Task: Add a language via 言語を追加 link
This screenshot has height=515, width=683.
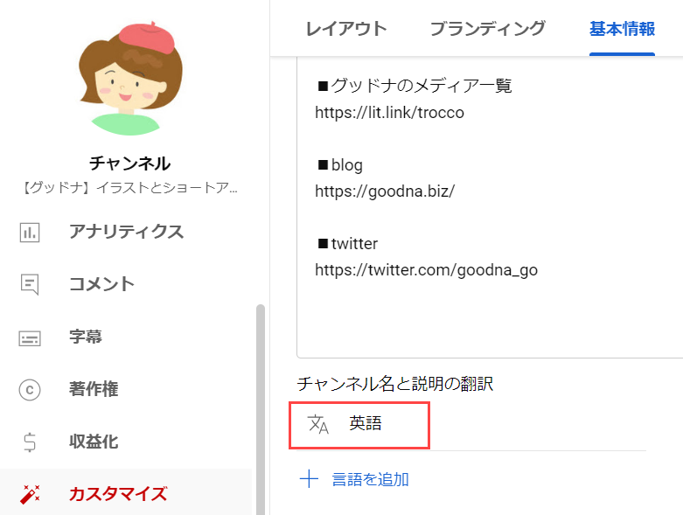Action: tap(370, 479)
